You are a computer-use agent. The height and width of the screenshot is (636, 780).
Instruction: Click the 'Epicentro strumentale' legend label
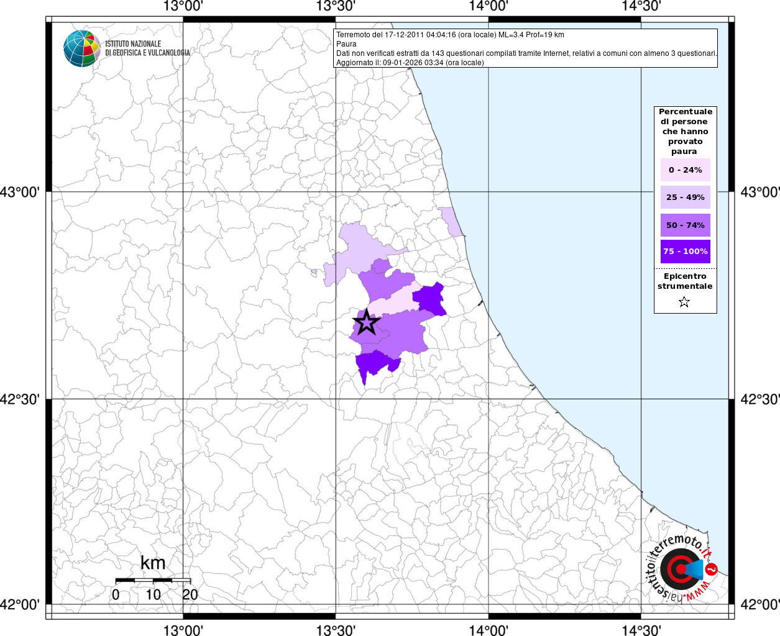pos(685,281)
